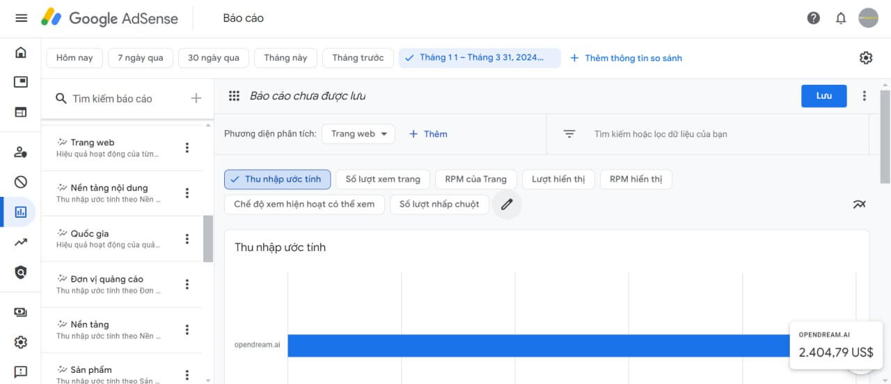Open the report grid dots icon
This screenshot has width=891, height=384.
(x=235, y=96)
